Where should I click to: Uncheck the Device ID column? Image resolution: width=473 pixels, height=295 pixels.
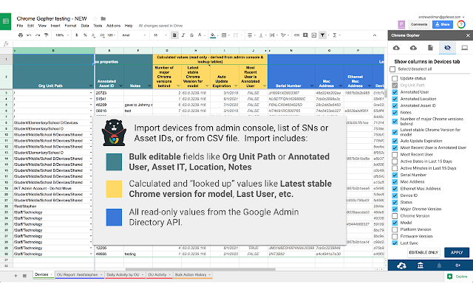tap(395, 195)
